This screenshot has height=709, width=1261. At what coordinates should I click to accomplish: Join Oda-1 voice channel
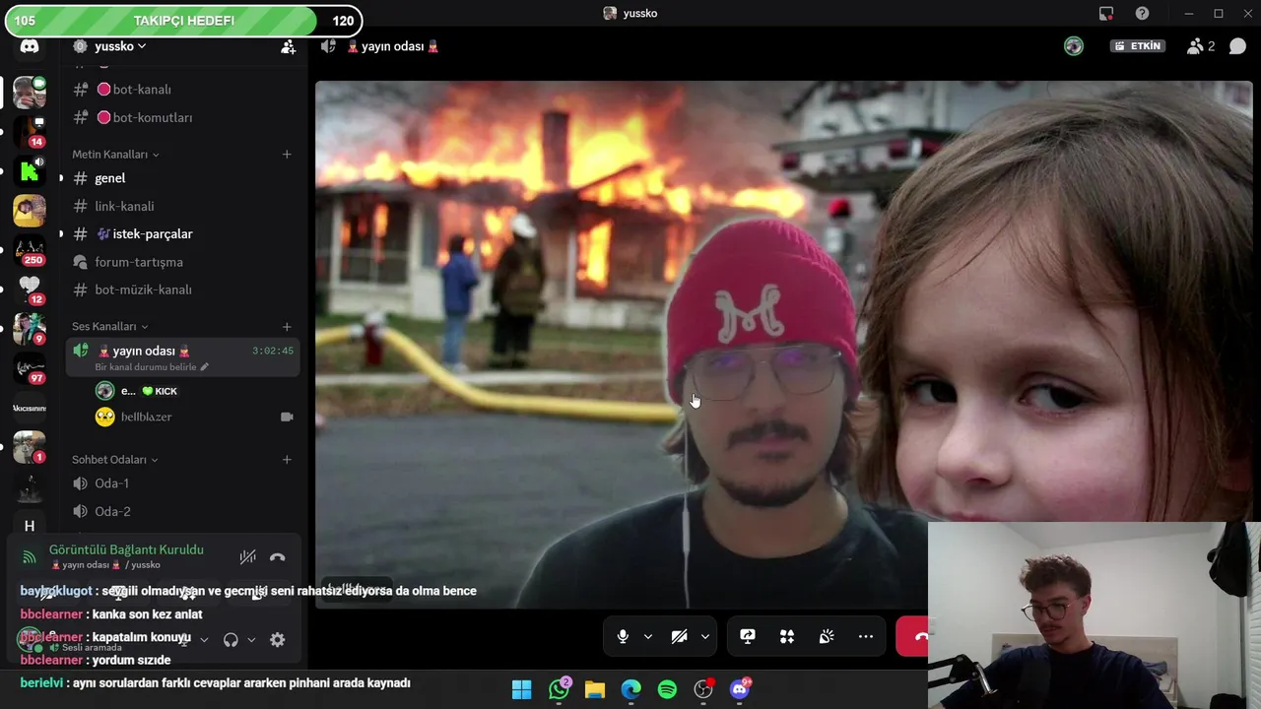[183, 483]
